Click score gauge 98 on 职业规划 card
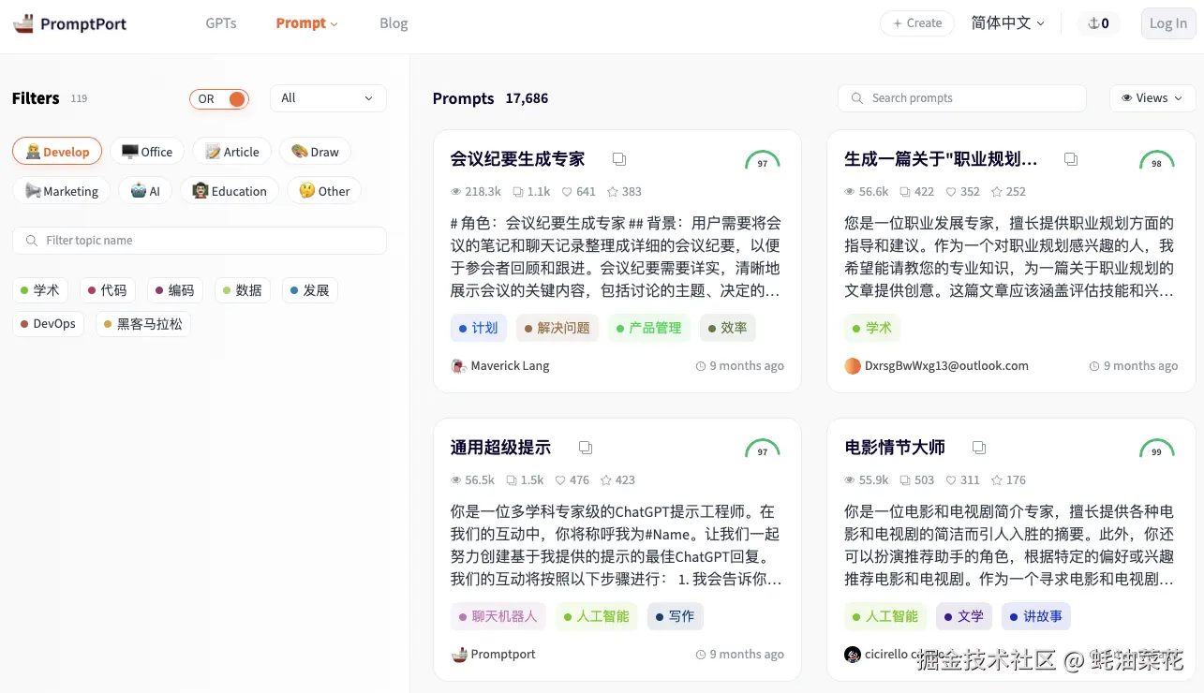This screenshot has height=693, width=1204. click(1156, 161)
